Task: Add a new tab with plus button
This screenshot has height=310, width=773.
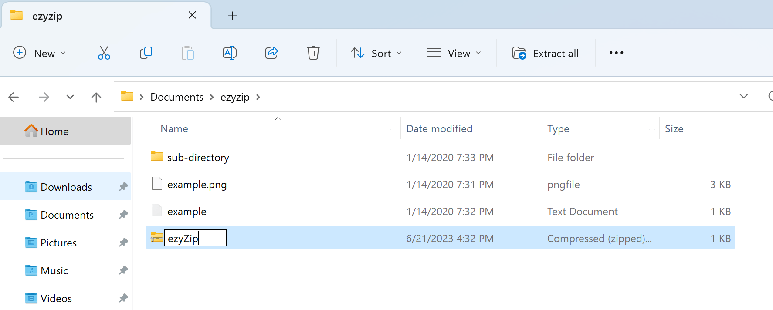Action: (232, 16)
